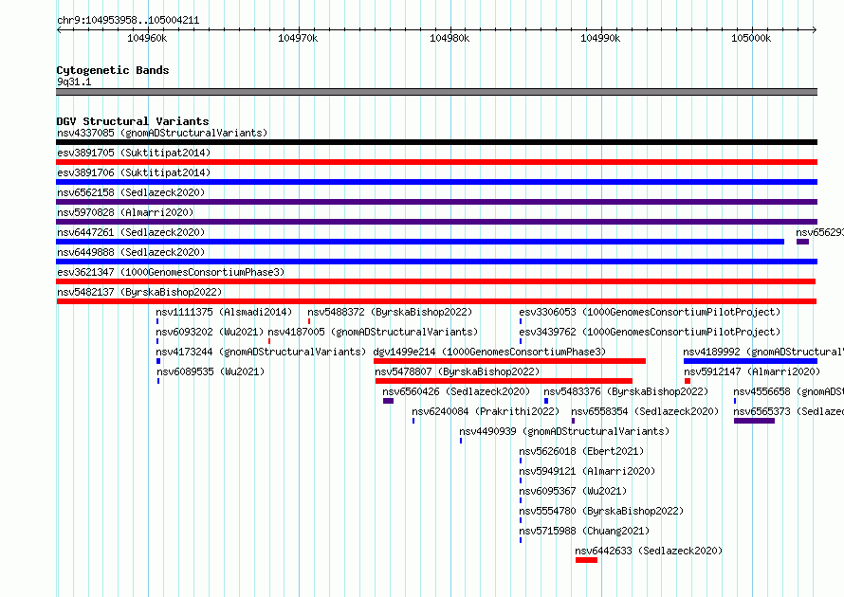This screenshot has height=597, width=844.
Task: Click the blue nsv6447261 variant bar
Action: coord(420,242)
